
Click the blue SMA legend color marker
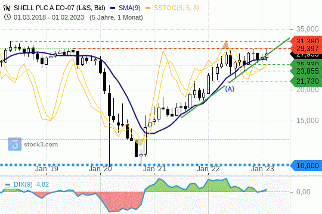pyautogui.click(x=113, y=8)
